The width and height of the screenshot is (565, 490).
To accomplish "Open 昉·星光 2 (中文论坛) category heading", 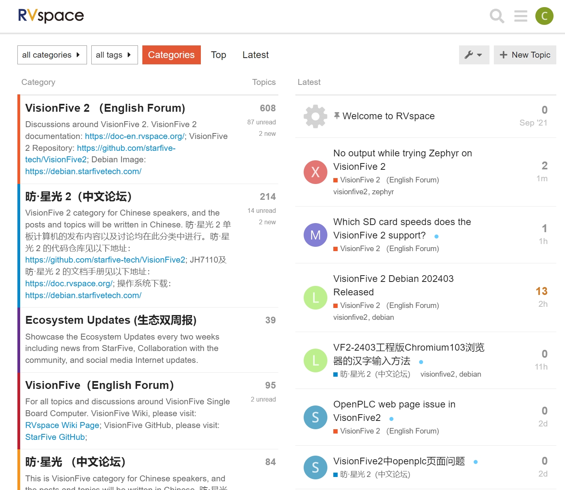I will (79, 197).
